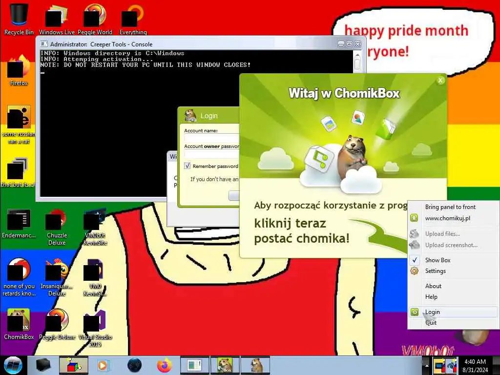Screen dimensions: 500x375
Task: Choose Quit in the tray menu
Action: tap(453, 323)
